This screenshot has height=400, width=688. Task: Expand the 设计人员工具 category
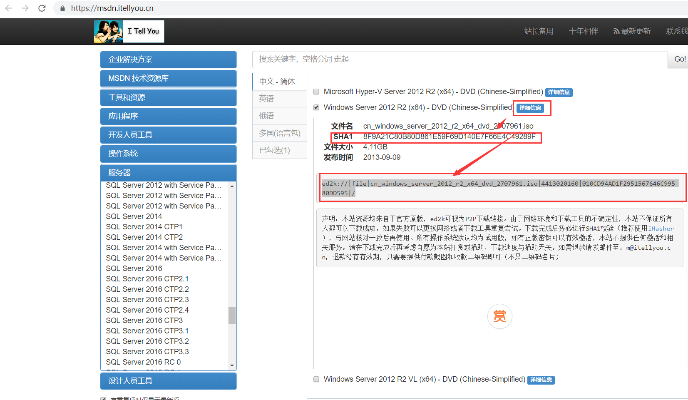(169, 381)
